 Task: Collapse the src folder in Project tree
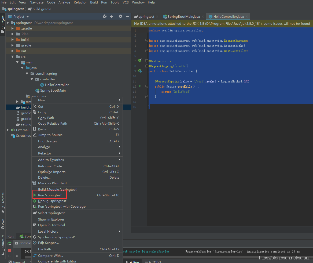[x=12, y=56]
